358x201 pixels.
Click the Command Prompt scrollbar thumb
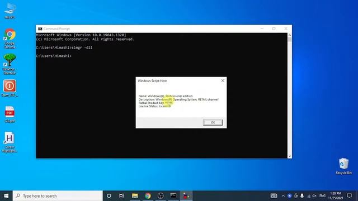coord(290,40)
